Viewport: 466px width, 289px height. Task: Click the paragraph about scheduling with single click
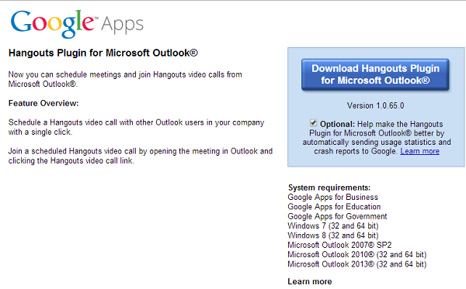(x=136, y=127)
